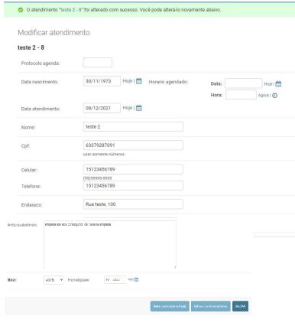This screenshot has height=326, width=295.
Task: Click Hoje link beside the Status row date field
Action: pyautogui.click(x=130, y=279)
